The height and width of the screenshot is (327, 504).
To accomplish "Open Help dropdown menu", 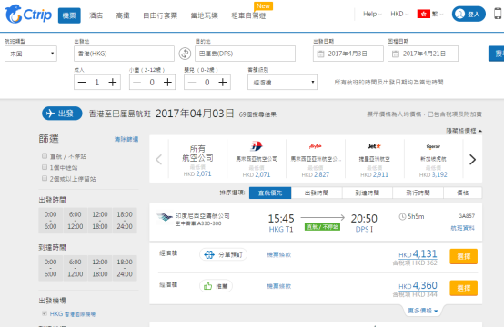I will [x=372, y=14].
